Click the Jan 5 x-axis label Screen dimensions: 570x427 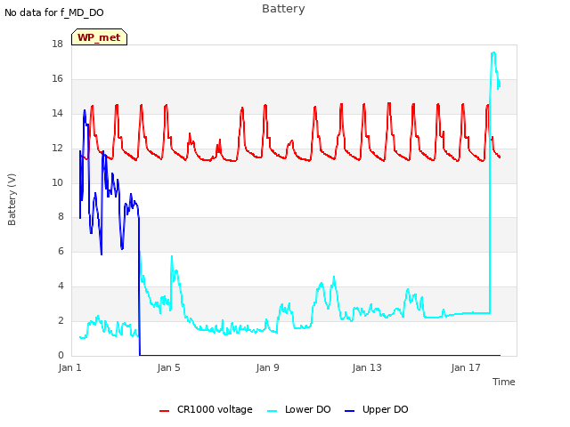point(168,367)
